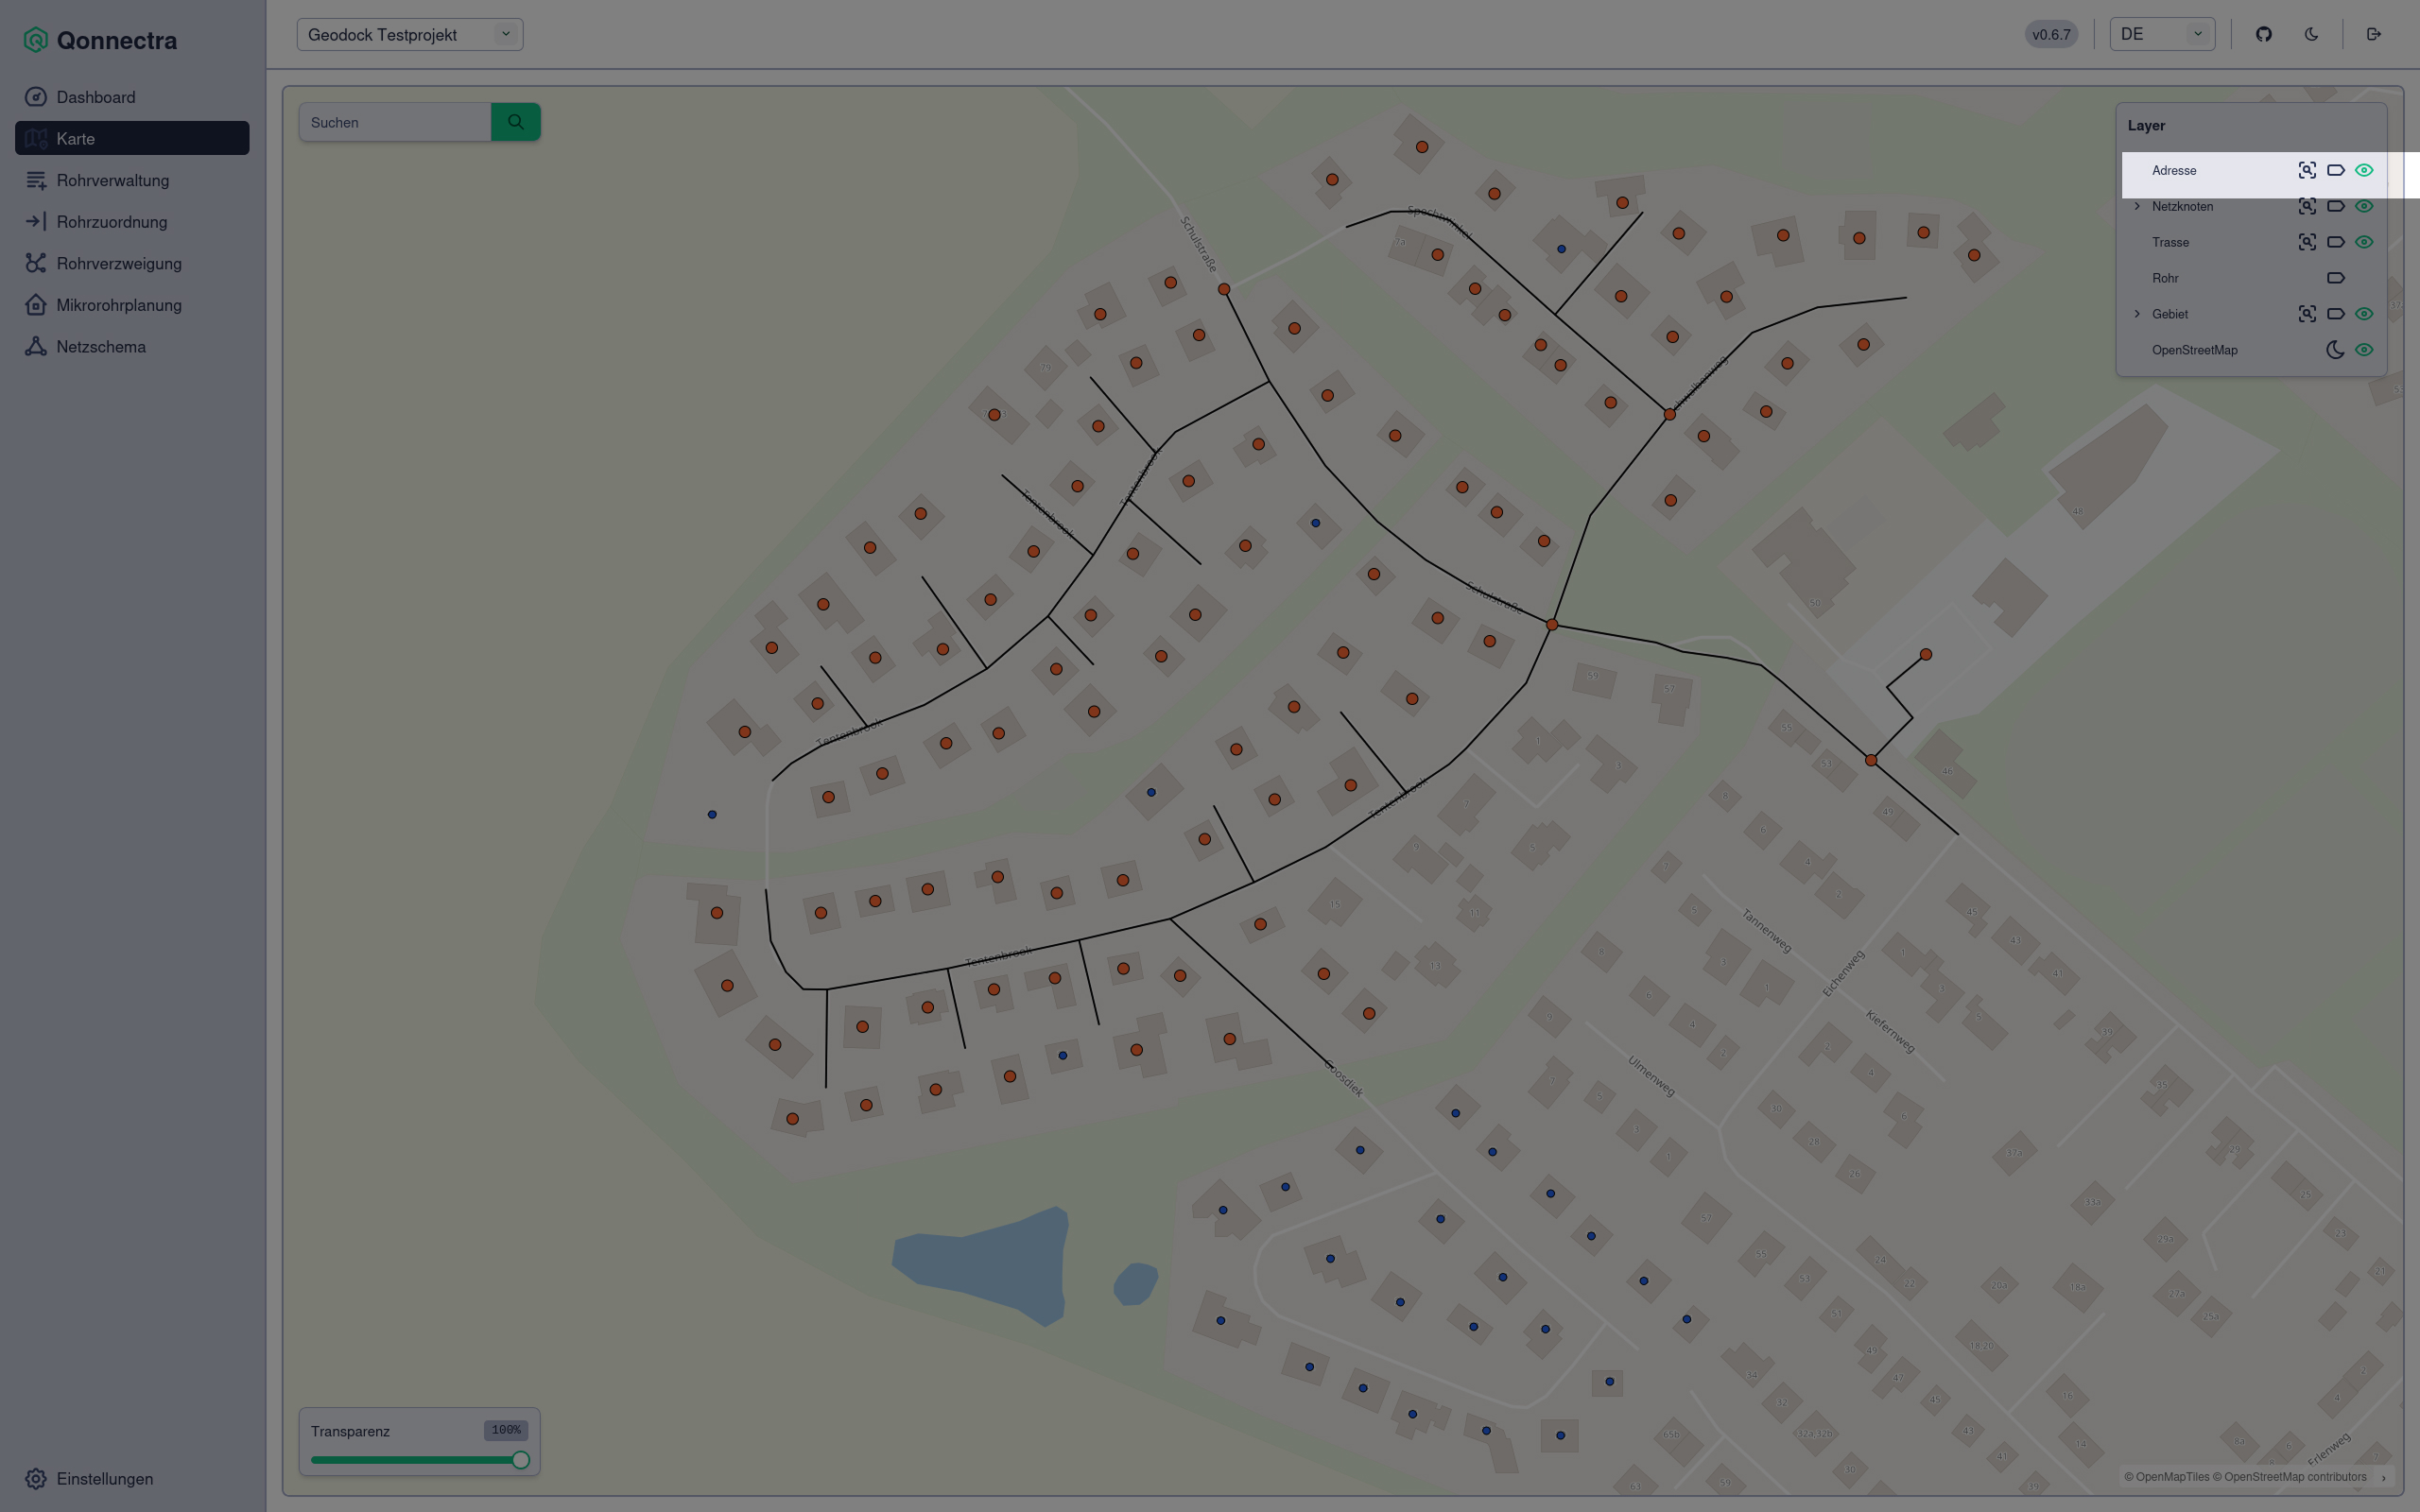The width and height of the screenshot is (2420, 1512).
Task: Toggle the dark theme moon icon in header
Action: coord(2311,34)
